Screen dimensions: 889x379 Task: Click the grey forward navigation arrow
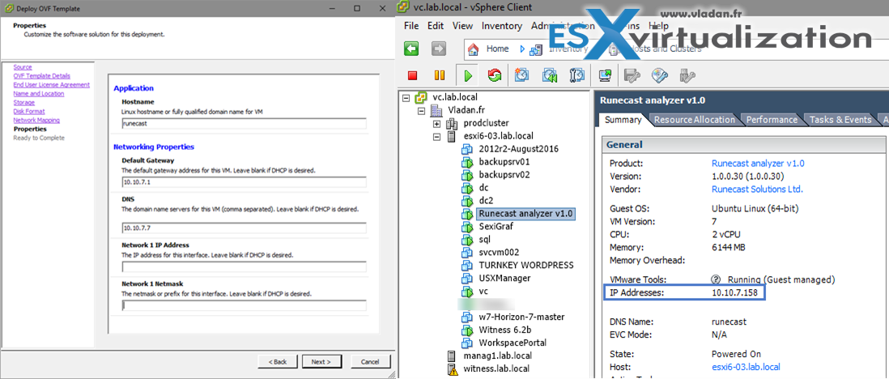point(439,49)
